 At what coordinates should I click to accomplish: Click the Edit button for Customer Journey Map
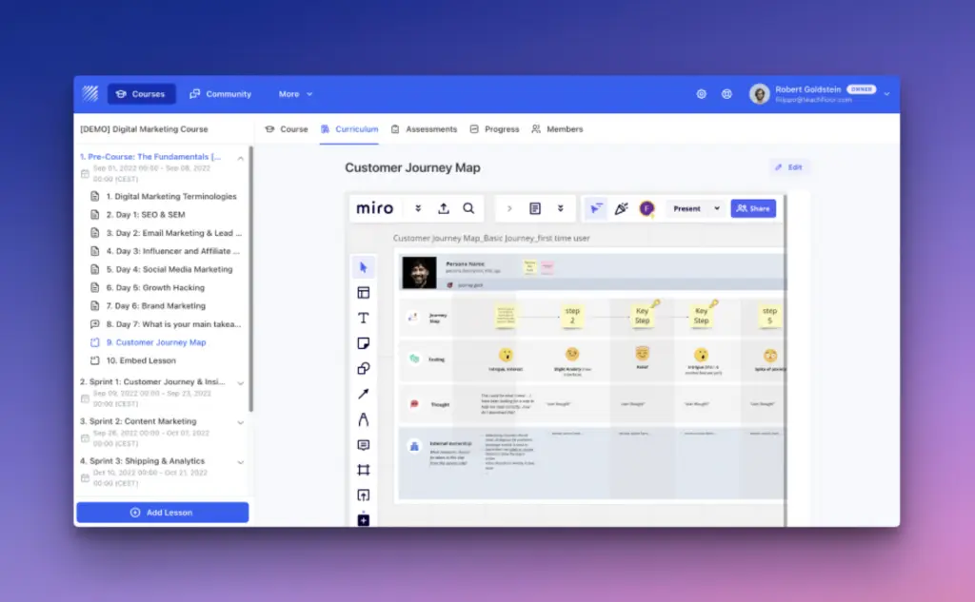coord(789,166)
